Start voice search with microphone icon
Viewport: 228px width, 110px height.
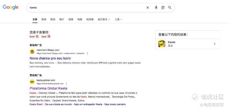point(156,8)
